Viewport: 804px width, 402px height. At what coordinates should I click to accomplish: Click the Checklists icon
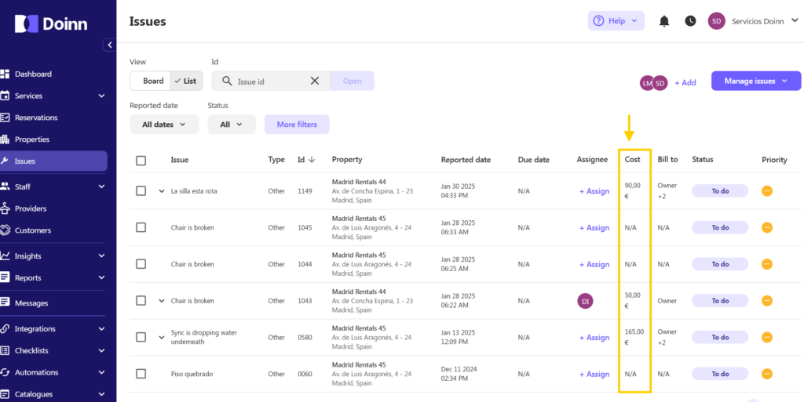5,351
